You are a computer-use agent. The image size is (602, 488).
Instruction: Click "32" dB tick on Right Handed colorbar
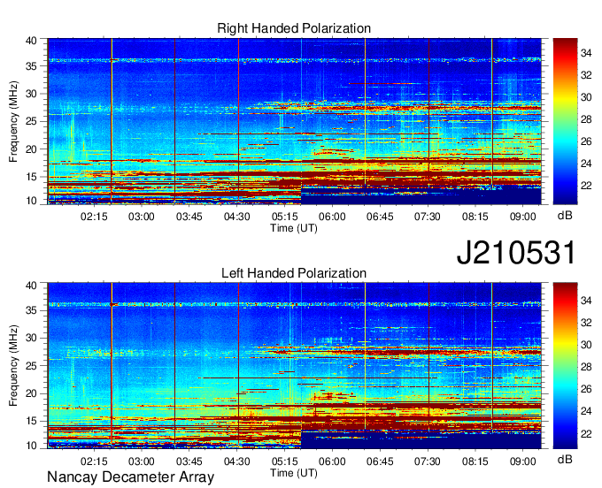point(586,75)
